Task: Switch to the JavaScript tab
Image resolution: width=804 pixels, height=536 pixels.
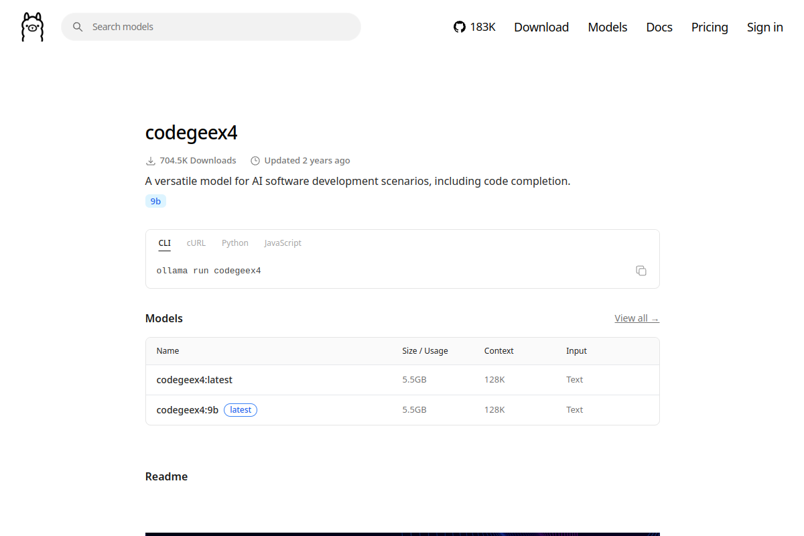Action: click(x=283, y=243)
